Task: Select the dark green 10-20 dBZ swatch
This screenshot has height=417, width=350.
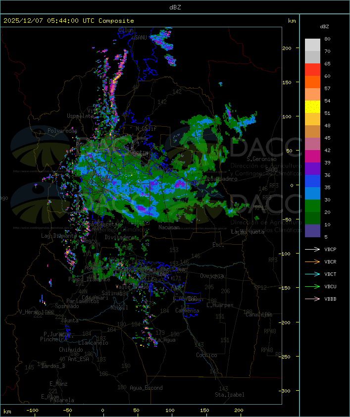Action: pyautogui.click(x=312, y=218)
